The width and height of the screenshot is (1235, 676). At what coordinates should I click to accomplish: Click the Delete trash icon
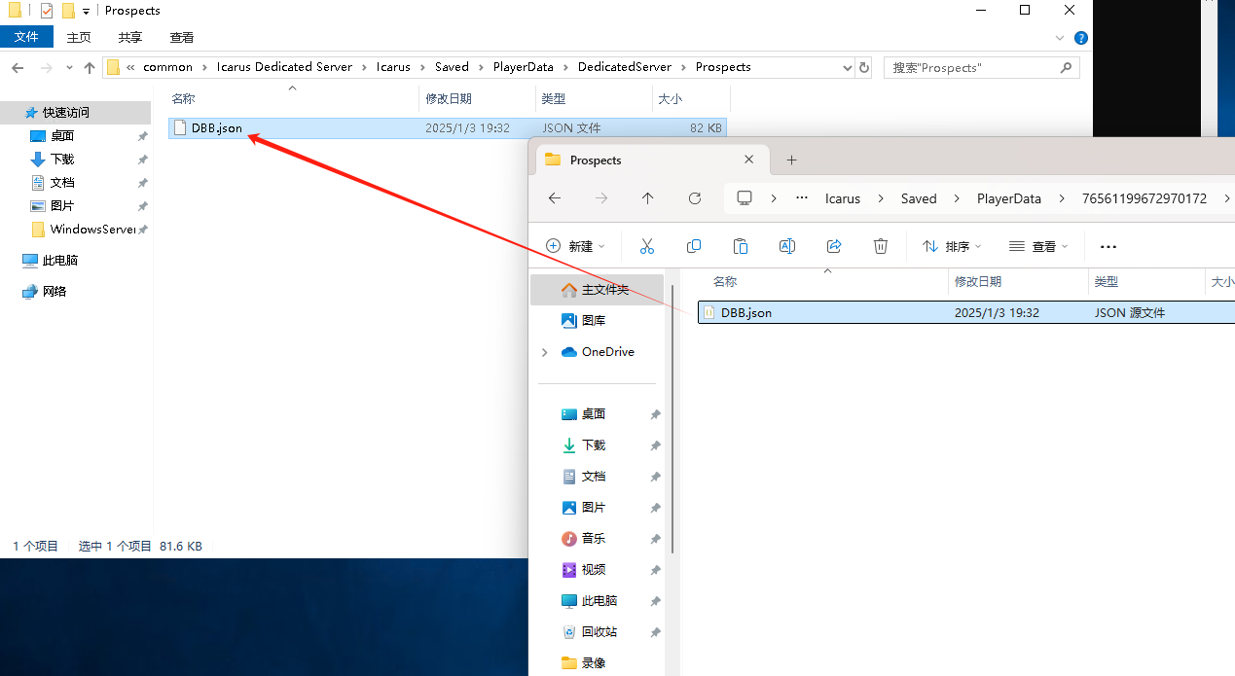coord(881,246)
